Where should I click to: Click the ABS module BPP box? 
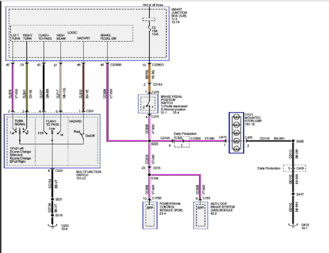(x=201, y=216)
